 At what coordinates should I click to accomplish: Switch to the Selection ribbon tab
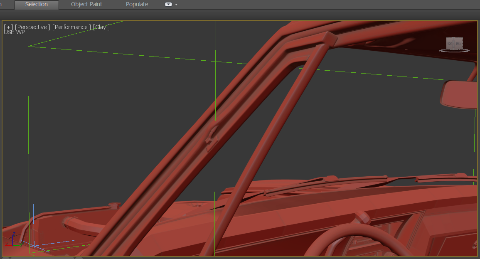37,5
